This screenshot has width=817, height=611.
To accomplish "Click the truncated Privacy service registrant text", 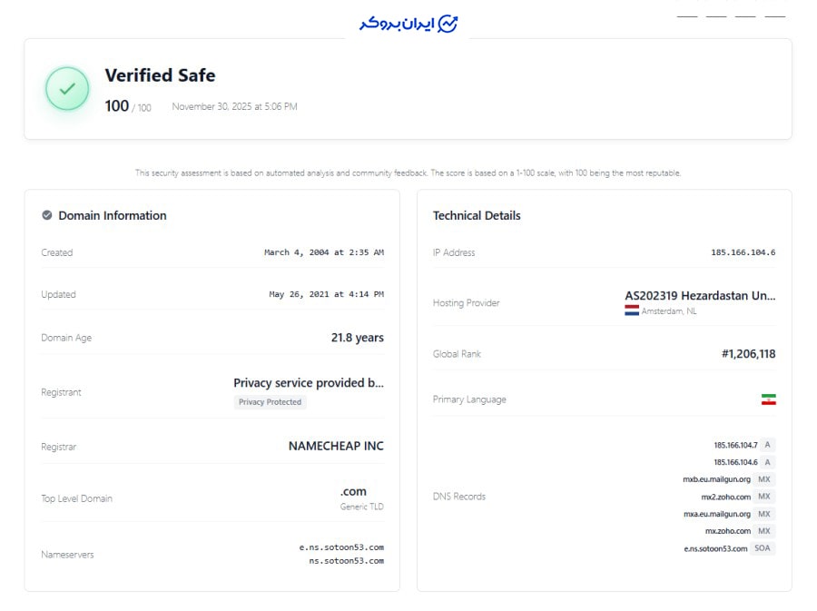I will [x=308, y=383].
